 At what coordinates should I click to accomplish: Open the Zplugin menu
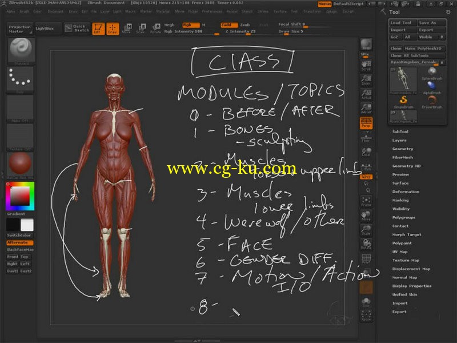point(331,11)
